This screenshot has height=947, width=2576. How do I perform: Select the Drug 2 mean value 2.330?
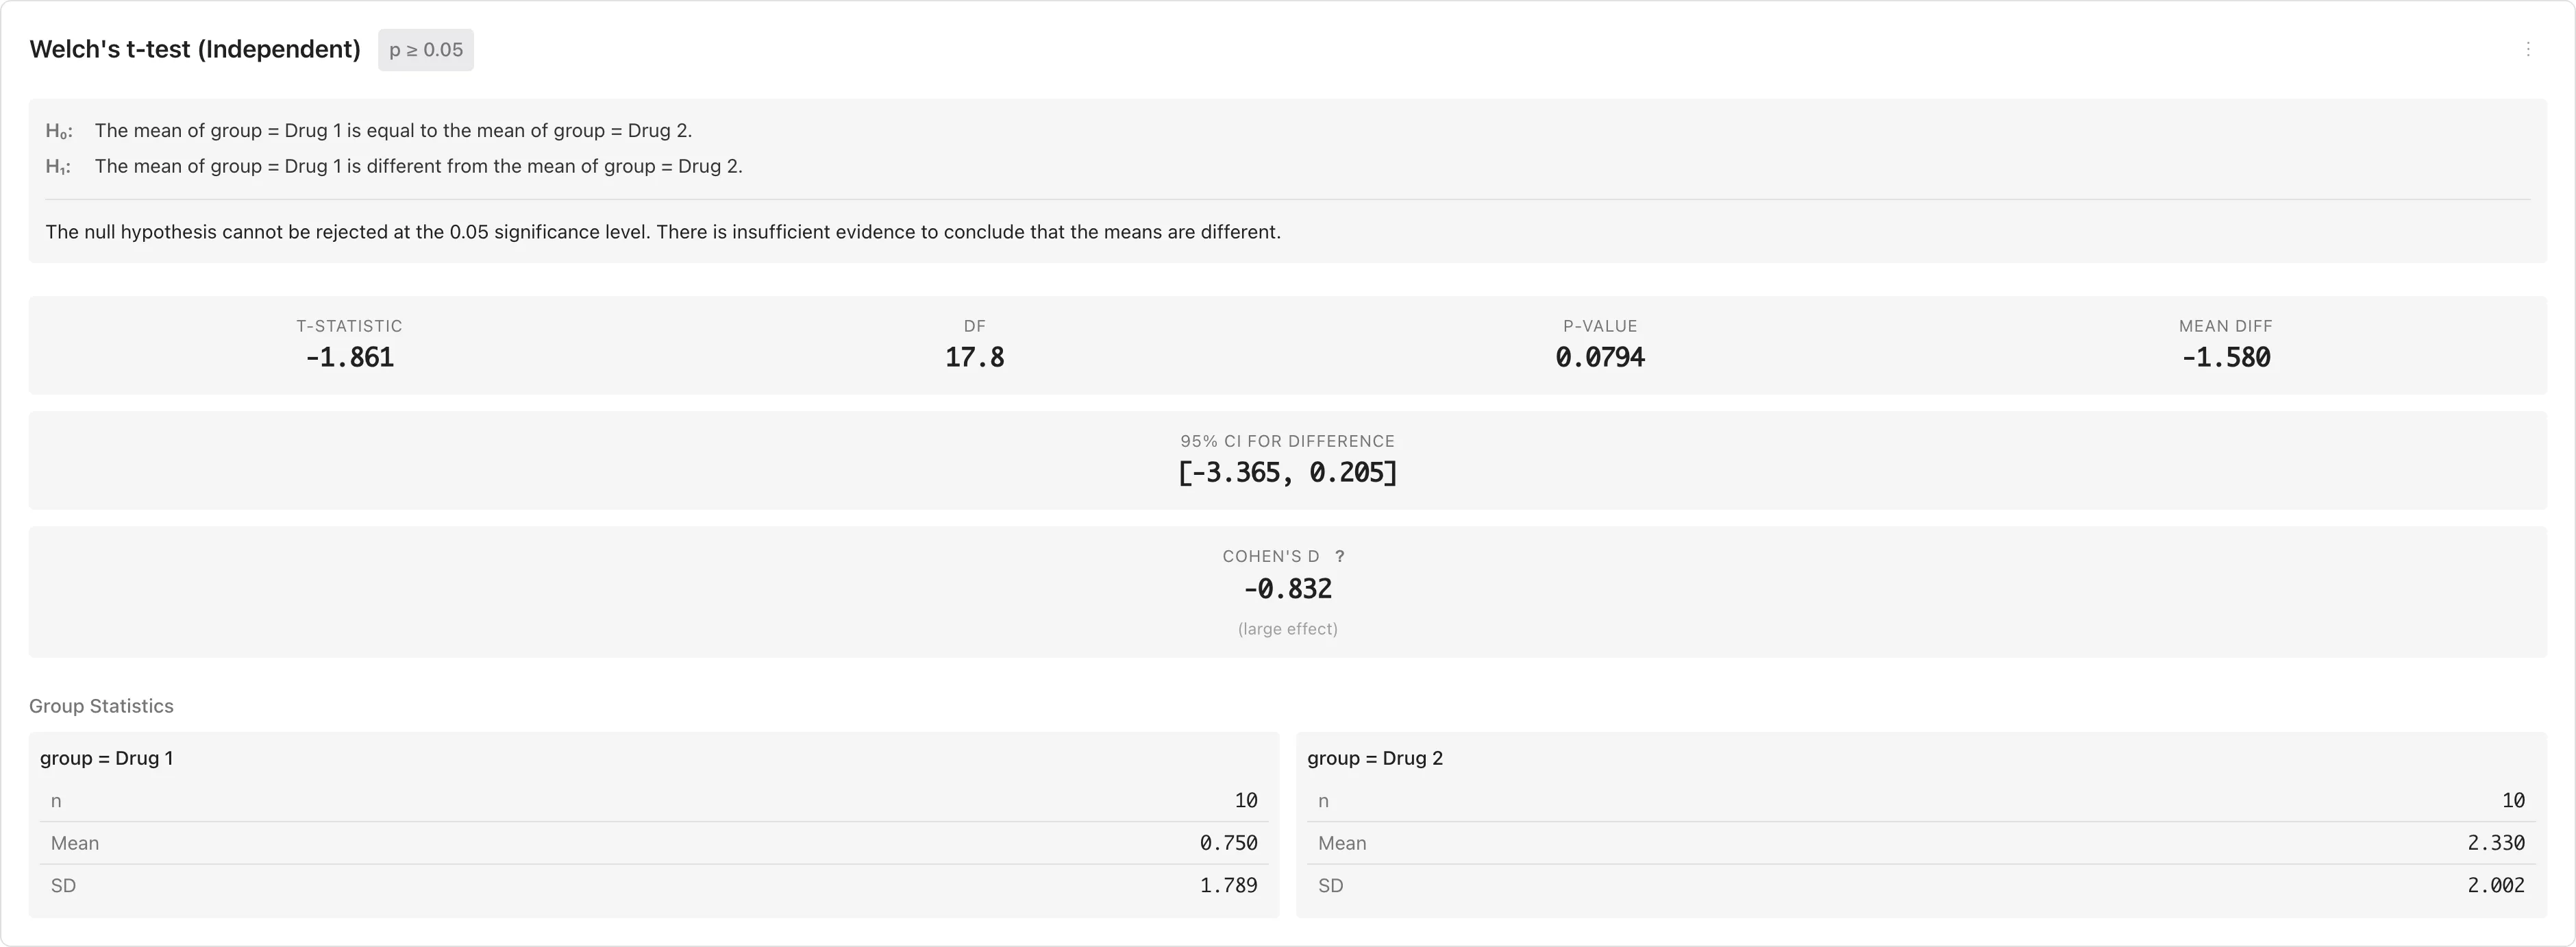click(2495, 843)
